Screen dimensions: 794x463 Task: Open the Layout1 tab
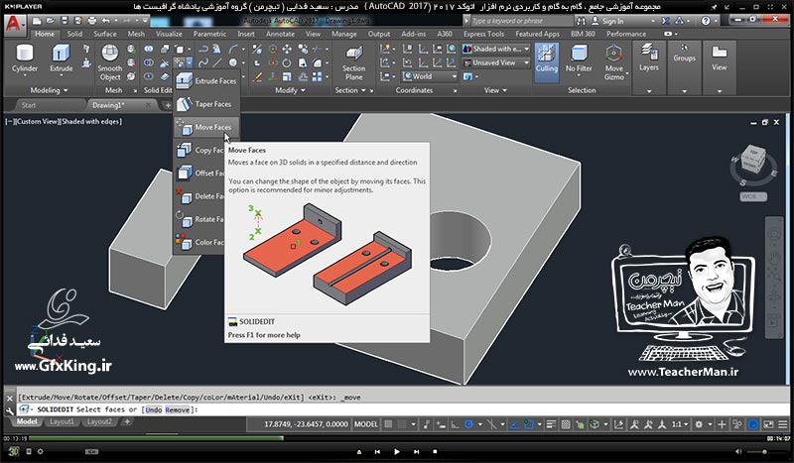[x=62, y=421]
